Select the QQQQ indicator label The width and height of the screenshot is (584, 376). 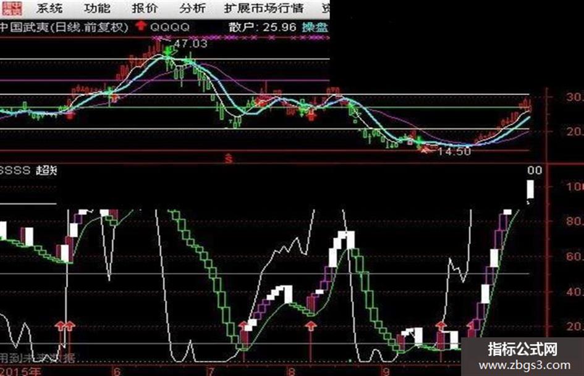coord(170,27)
